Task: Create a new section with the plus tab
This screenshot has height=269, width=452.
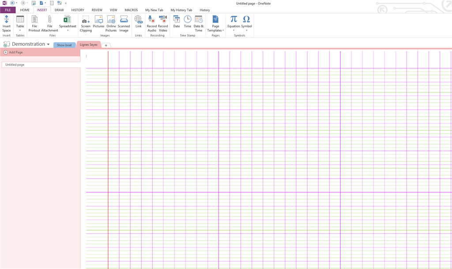Action: click(106, 45)
